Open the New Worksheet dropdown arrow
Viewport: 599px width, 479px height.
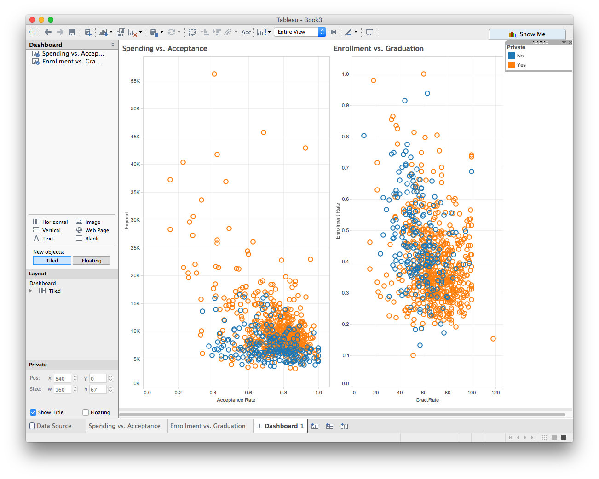point(111,32)
